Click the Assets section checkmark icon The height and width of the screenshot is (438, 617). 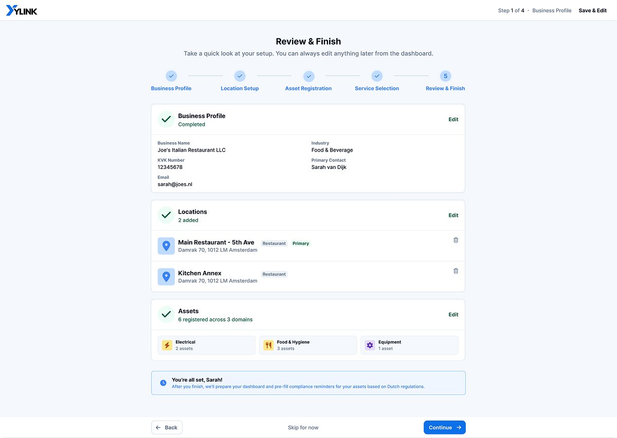[166, 314]
